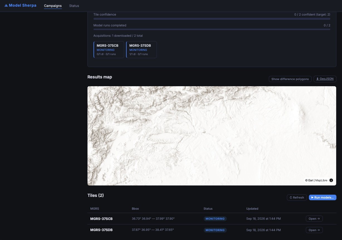The width and height of the screenshot is (342, 240).
Task: Click Show difference polygons button
Action: (290, 79)
